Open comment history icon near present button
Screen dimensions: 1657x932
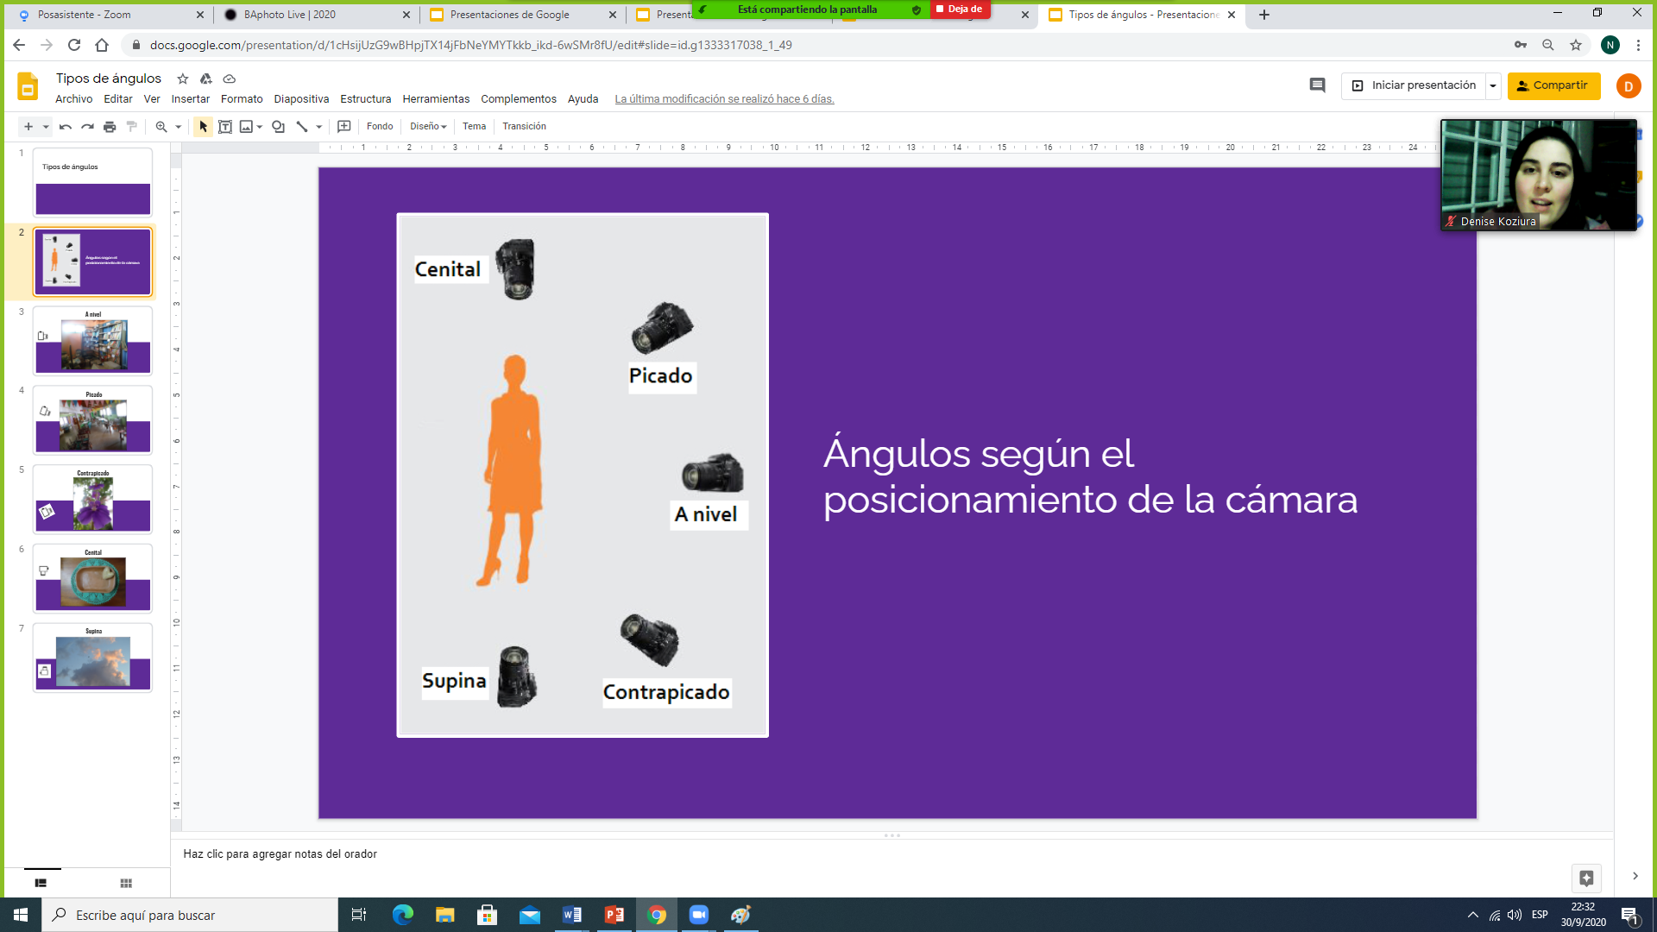pyautogui.click(x=1317, y=85)
